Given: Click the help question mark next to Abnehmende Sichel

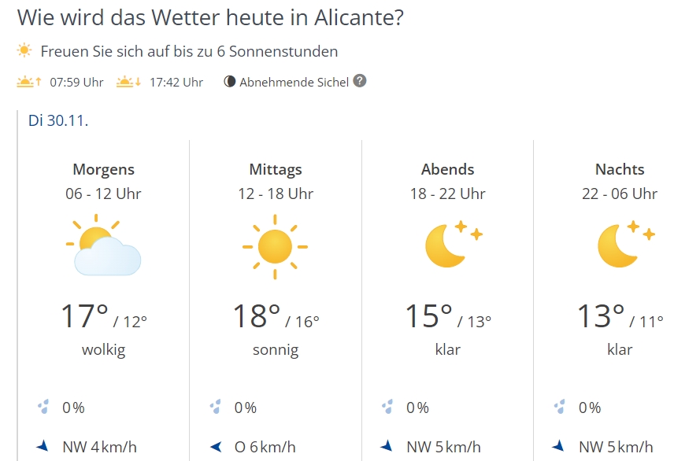Looking at the screenshot, I should (360, 81).
